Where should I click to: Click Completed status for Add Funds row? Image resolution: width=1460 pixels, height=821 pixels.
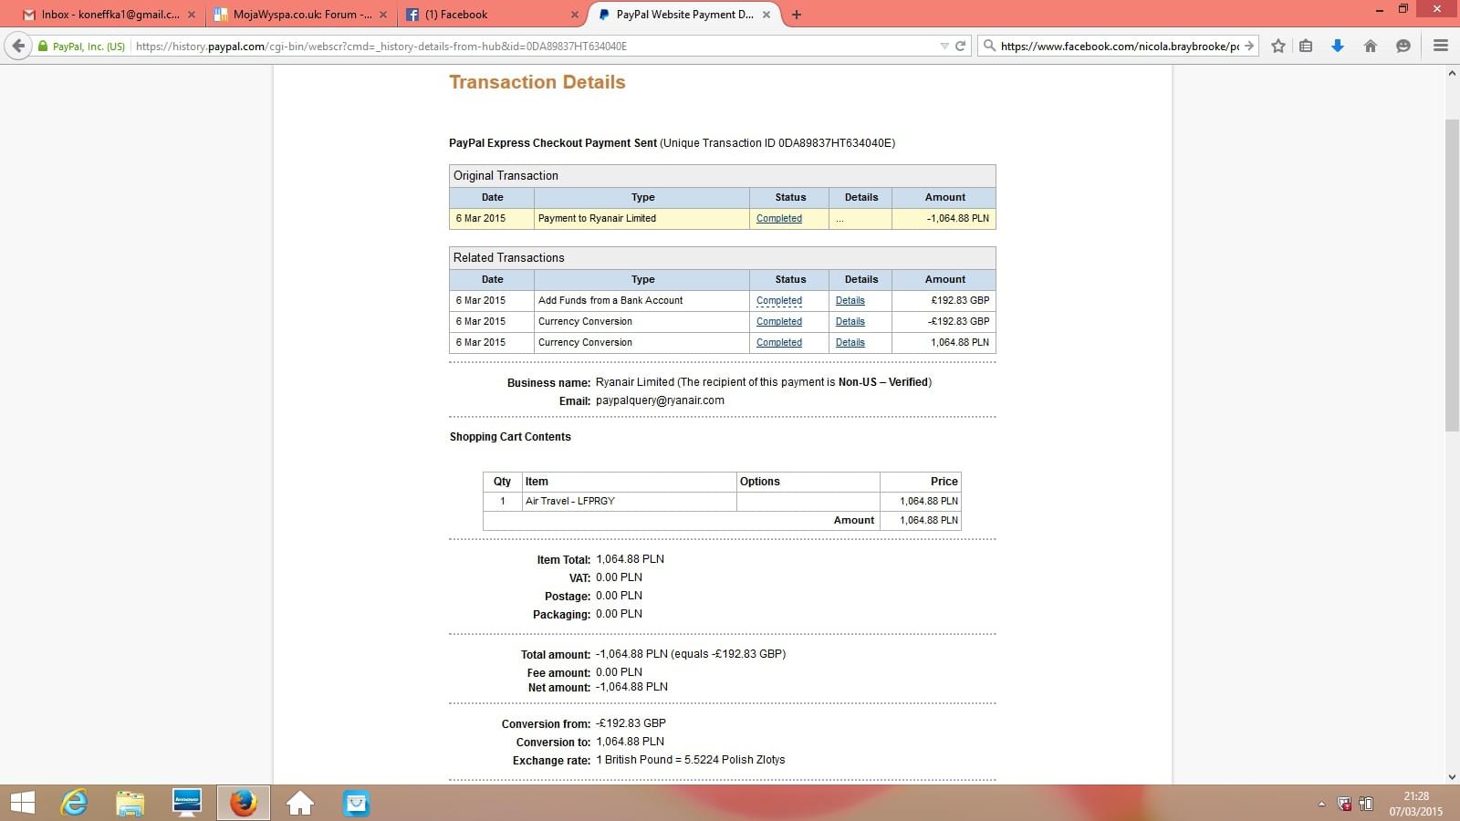(779, 301)
